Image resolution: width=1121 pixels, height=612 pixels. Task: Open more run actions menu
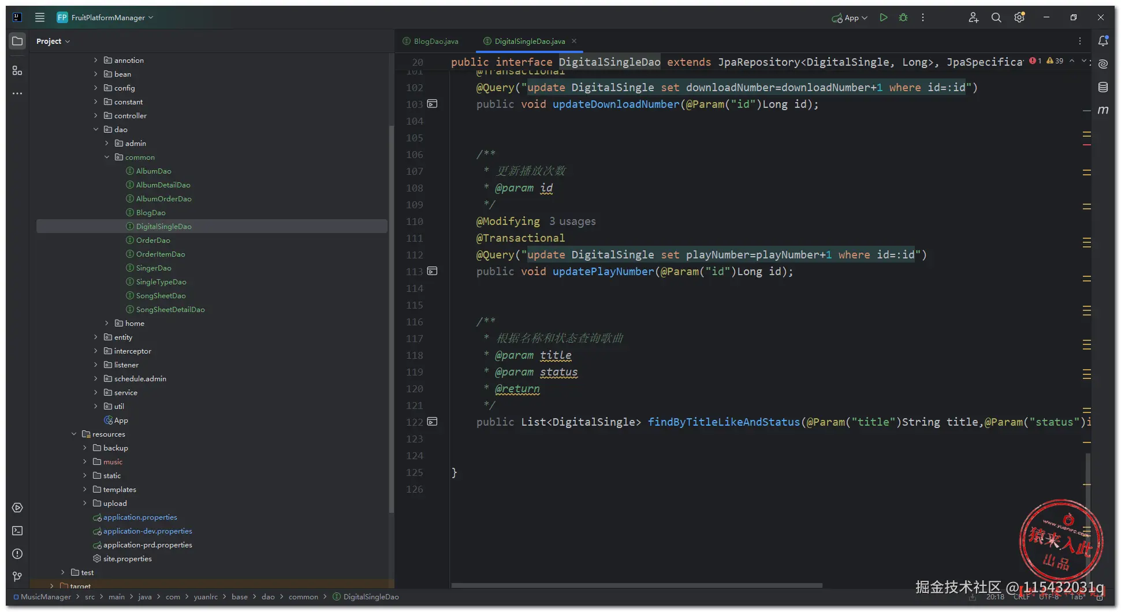point(923,17)
